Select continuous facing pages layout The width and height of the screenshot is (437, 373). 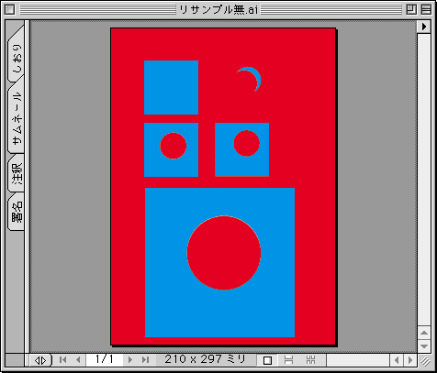point(310,360)
